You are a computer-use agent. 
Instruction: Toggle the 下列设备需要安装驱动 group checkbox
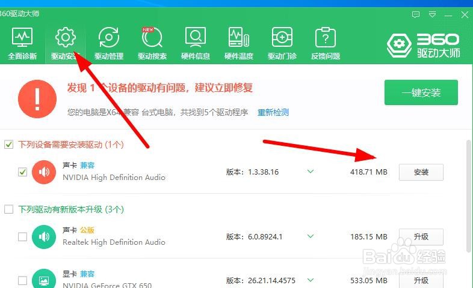[x=9, y=145]
